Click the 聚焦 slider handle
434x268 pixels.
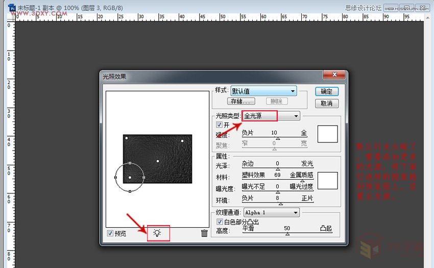coord(274,149)
